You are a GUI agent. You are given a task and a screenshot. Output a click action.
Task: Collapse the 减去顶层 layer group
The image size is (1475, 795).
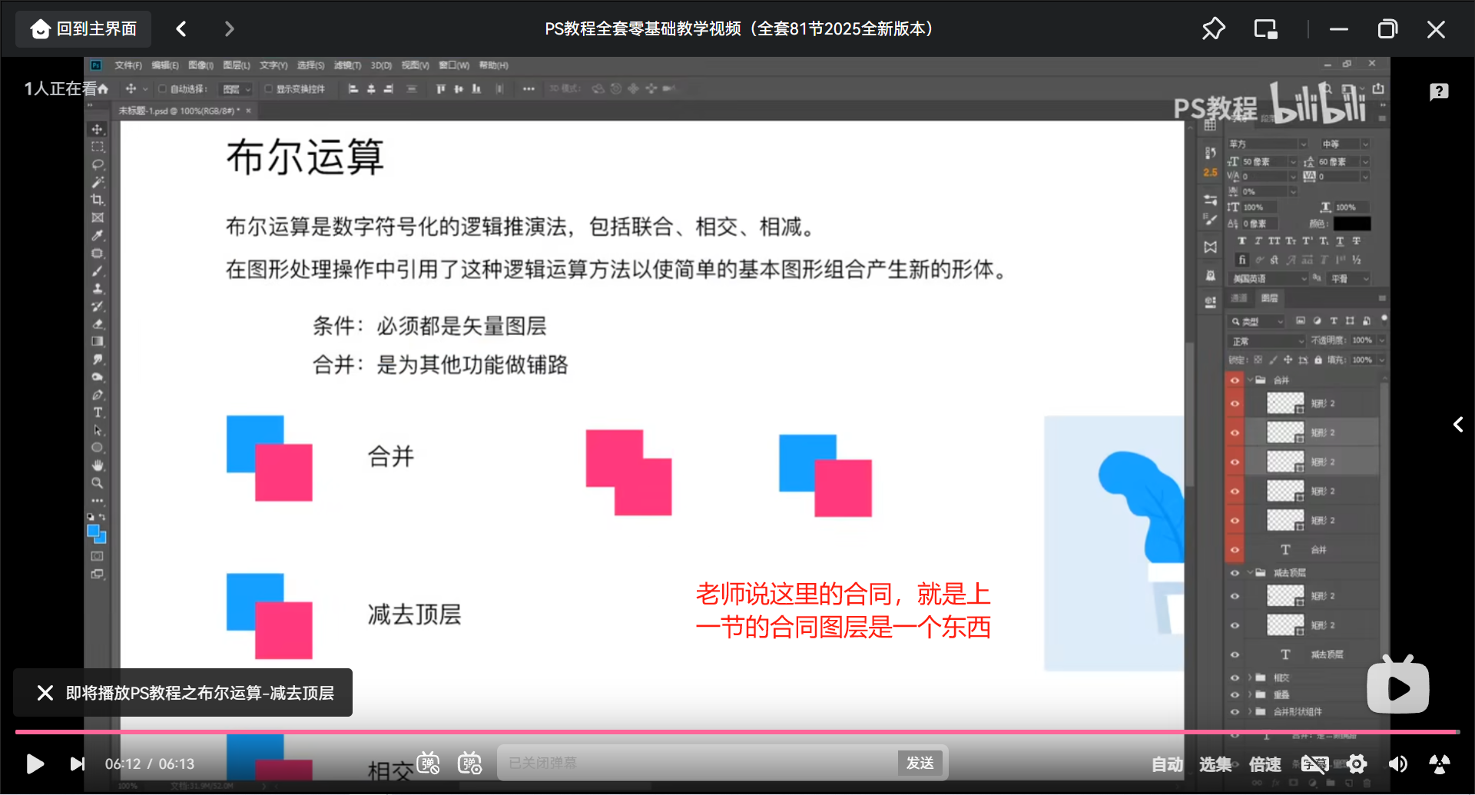coord(1251,573)
